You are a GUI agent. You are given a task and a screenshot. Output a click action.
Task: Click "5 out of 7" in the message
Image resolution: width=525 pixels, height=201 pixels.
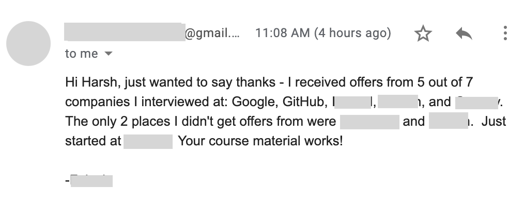click(445, 82)
